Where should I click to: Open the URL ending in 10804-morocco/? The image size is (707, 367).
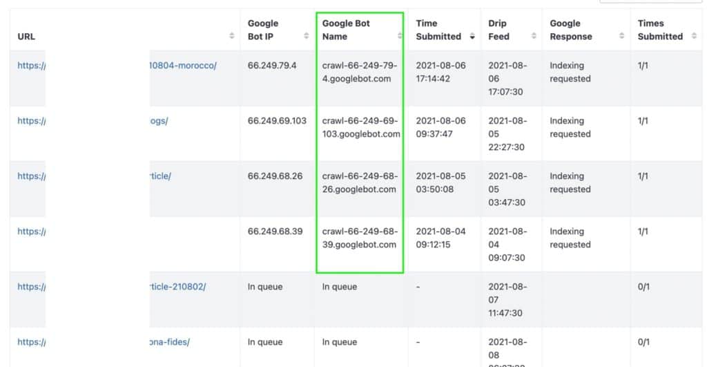[x=183, y=66]
